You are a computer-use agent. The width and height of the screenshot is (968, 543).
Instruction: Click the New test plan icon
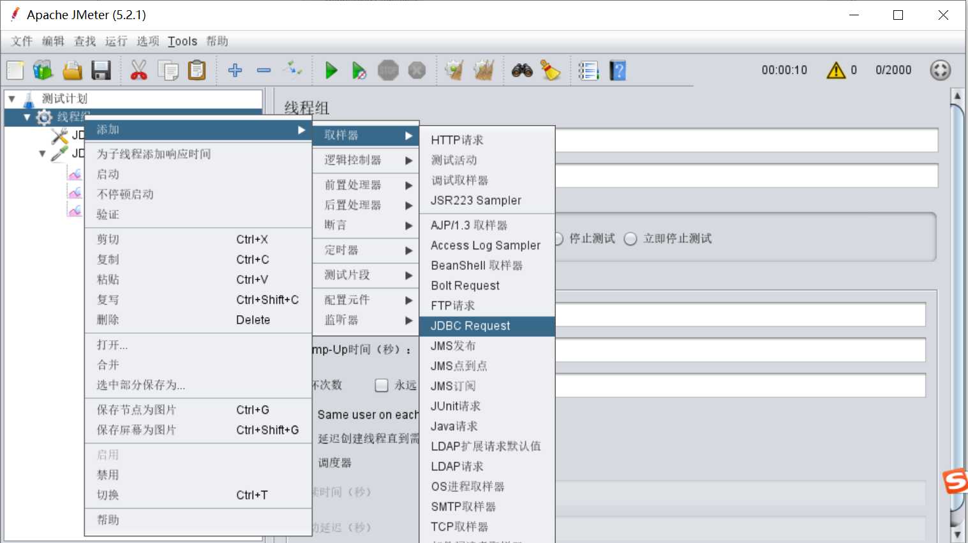coord(15,70)
